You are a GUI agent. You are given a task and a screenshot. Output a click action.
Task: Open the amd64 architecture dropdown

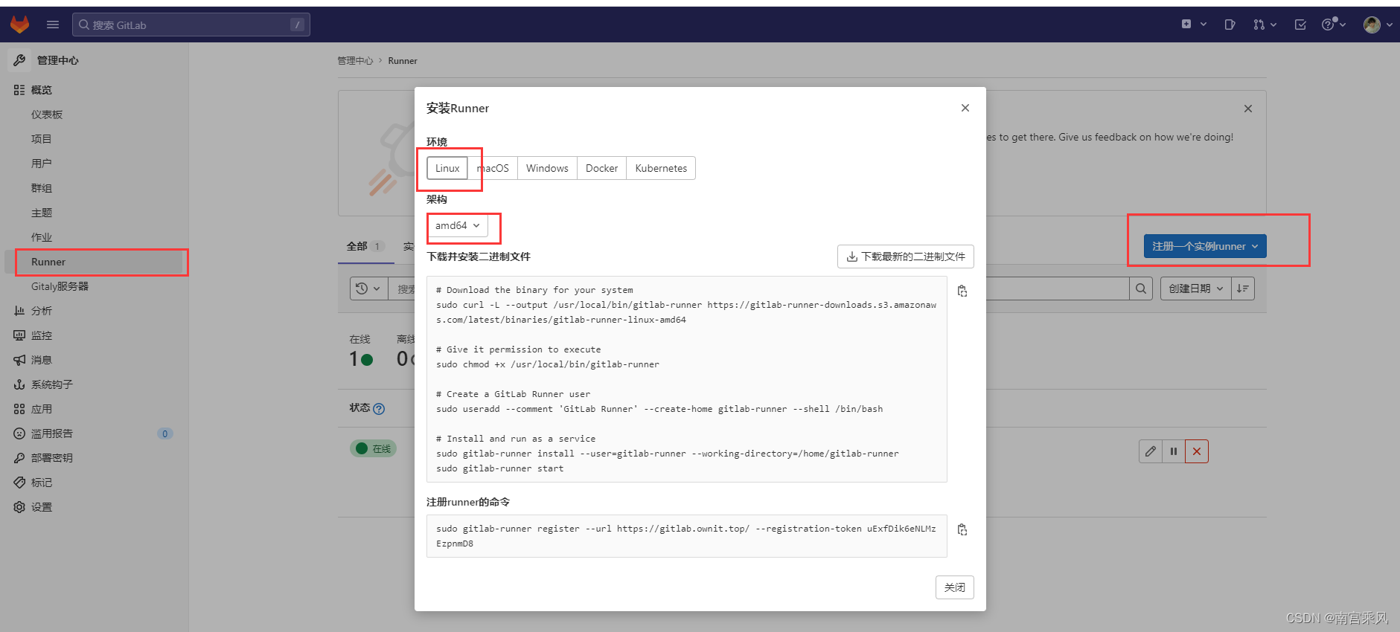tap(457, 225)
